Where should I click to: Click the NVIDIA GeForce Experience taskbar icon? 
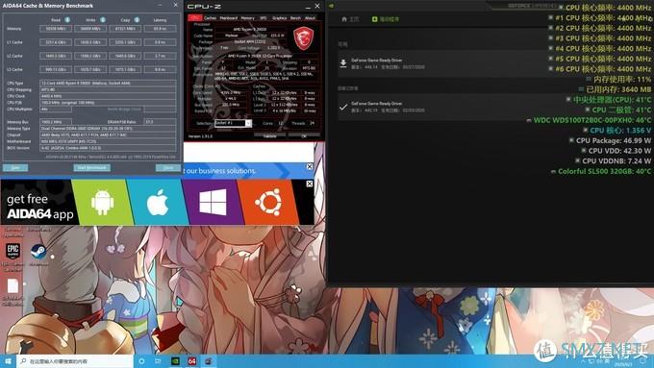175,361
